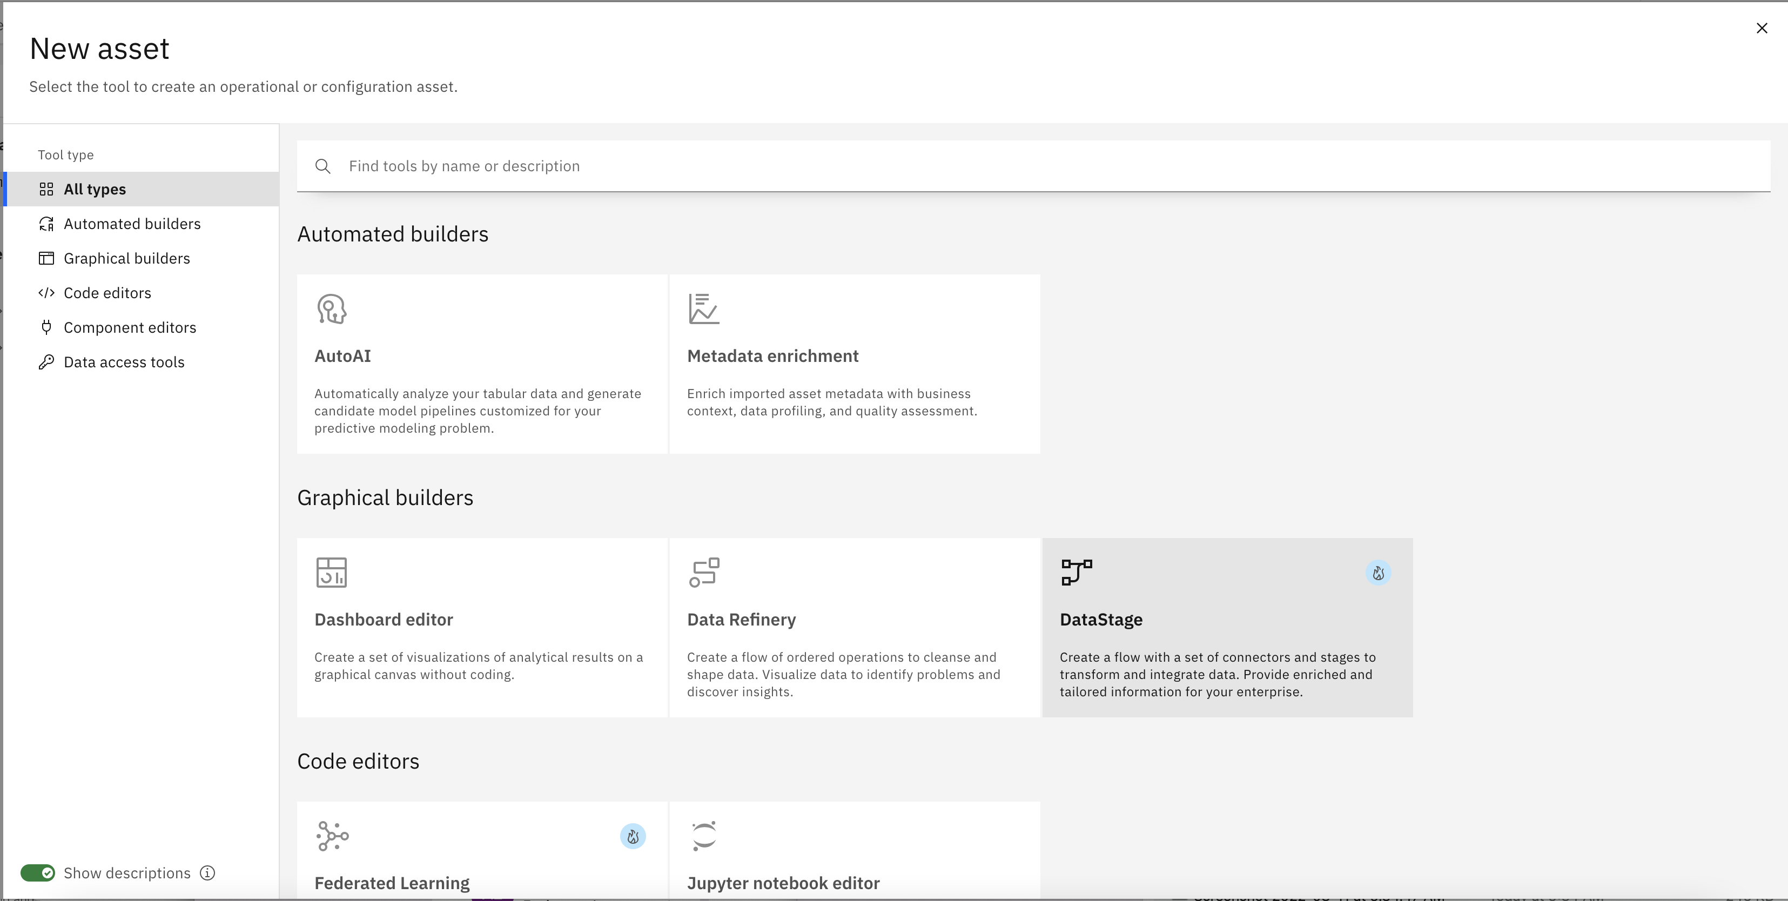Click the Metadata enrichment chart icon
This screenshot has width=1788, height=901.
point(704,309)
